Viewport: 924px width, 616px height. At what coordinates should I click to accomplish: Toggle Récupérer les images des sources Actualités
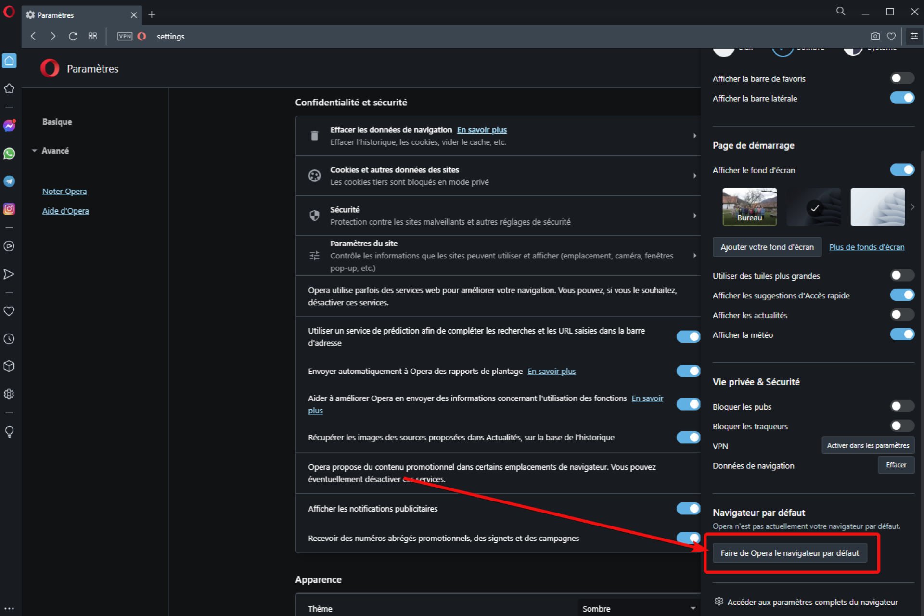click(x=688, y=437)
